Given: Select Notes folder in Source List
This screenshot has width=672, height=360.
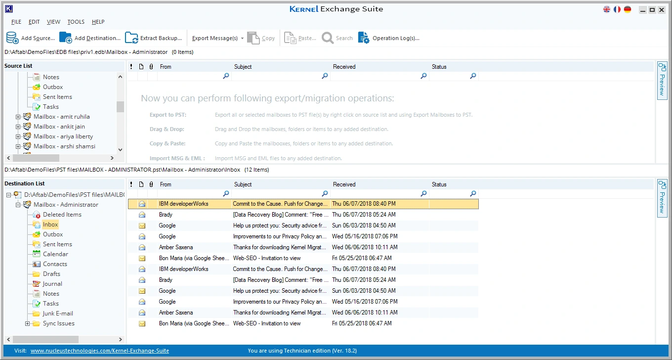Looking at the screenshot, I should (x=51, y=77).
